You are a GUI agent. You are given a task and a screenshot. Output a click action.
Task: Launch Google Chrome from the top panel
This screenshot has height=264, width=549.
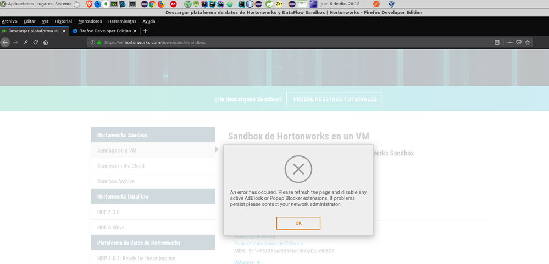(152, 4)
